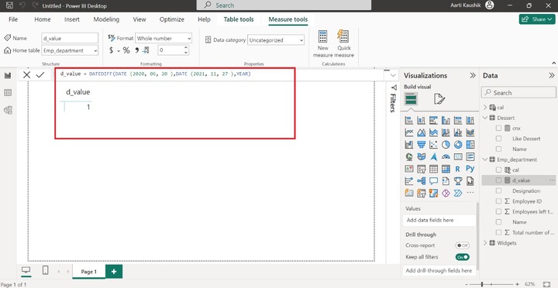Image resolution: width=558 pixels, height=288 pixels.
Task: Select the filled map visual
Action: pos(422,157)
